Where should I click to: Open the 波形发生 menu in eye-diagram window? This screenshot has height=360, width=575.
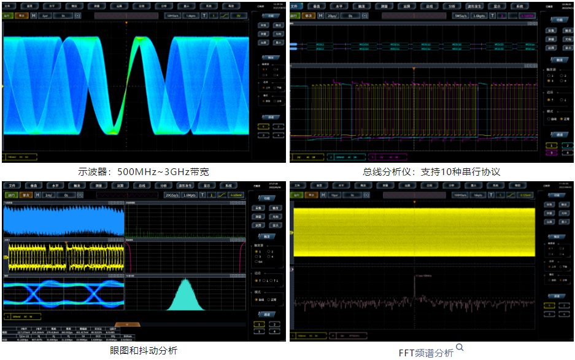[185, 185]
